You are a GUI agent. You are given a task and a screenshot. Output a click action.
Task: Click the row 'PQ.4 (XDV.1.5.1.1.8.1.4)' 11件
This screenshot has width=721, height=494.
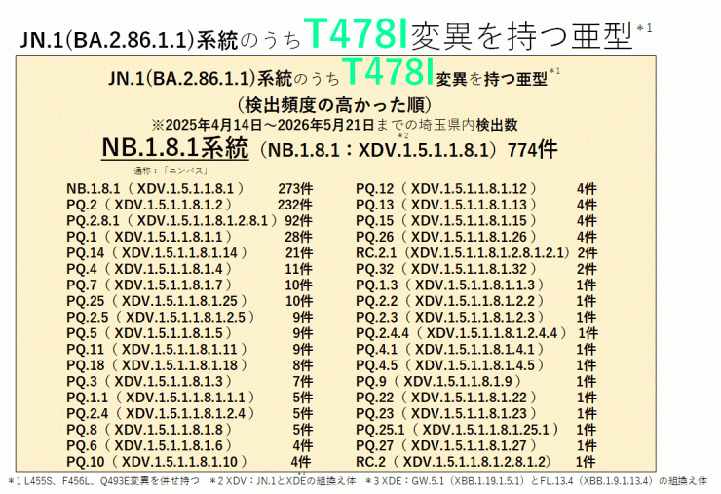click(x=189, y=269)
